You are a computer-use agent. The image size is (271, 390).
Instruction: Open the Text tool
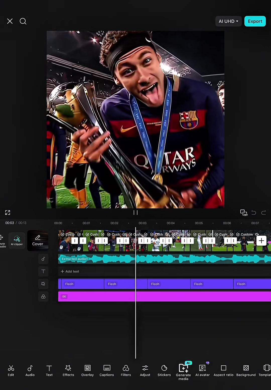tap(49, 371)
